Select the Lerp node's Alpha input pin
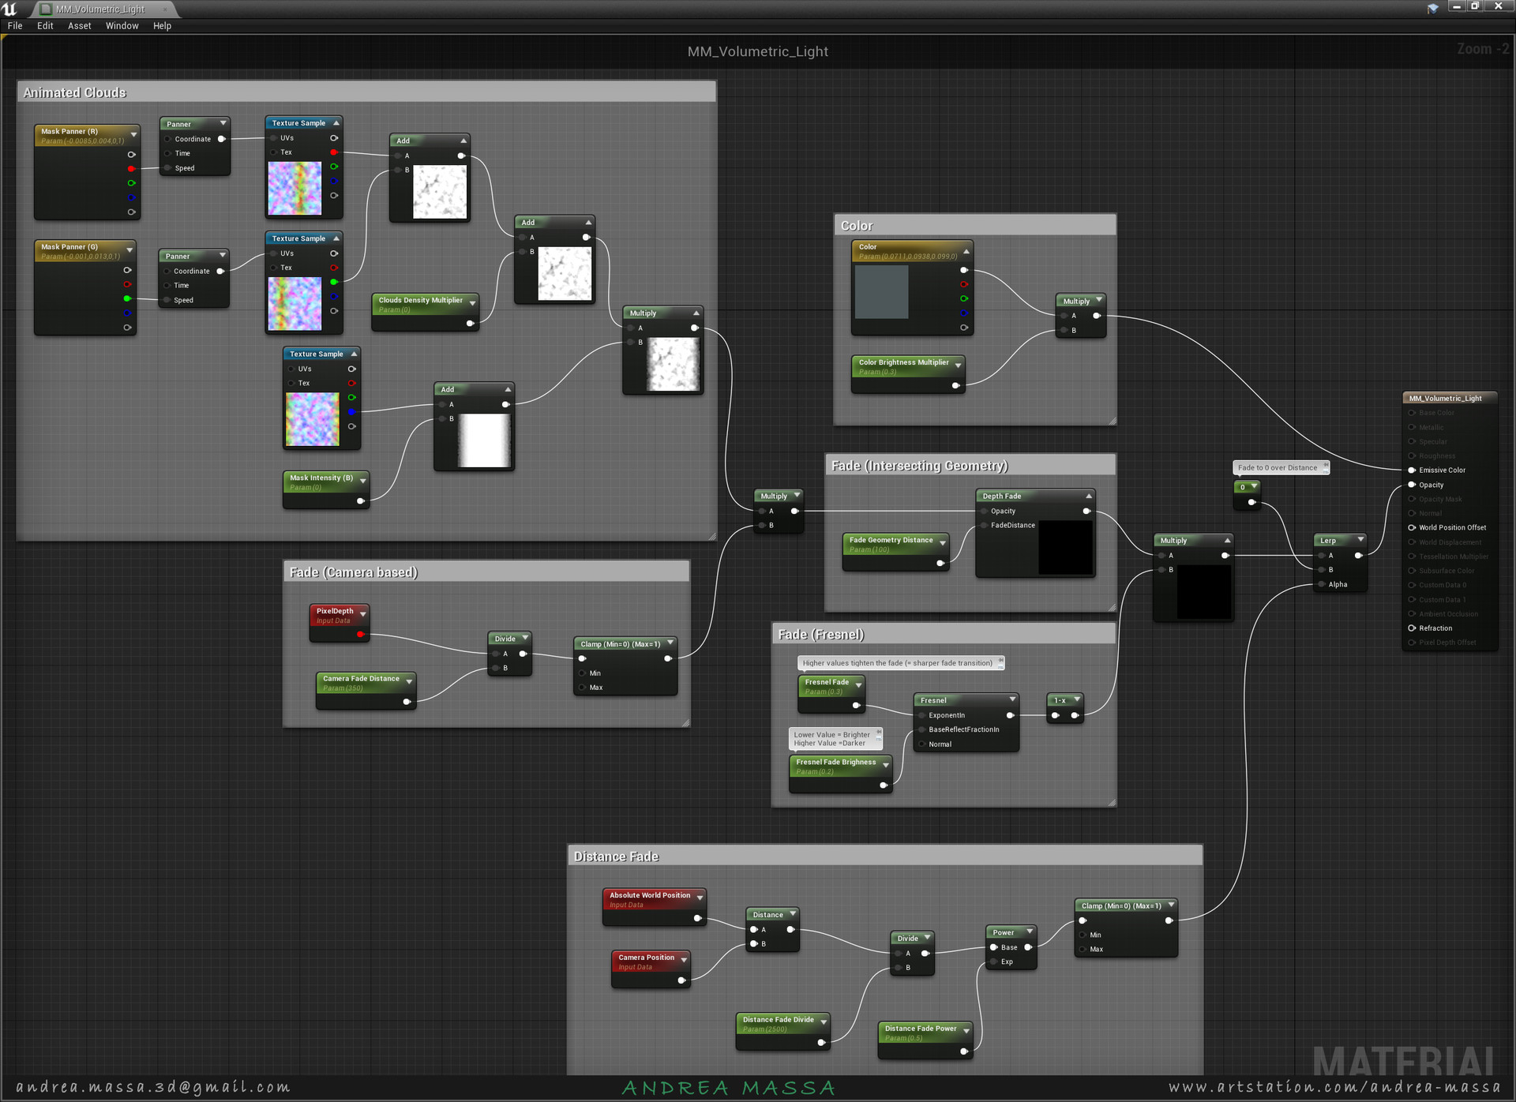Image resolution: width=1516 pixels, height=1102 pixels. pos(1321,585)
